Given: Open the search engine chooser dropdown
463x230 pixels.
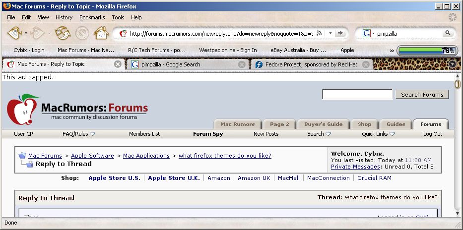Looking at the screenshot, I should click(373, 33).
